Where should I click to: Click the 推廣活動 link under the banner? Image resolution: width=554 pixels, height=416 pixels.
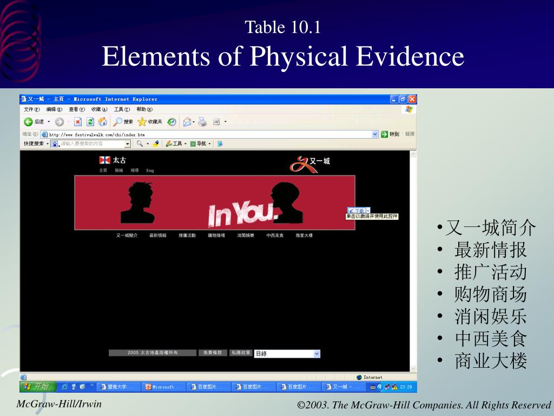coord(187,235)
